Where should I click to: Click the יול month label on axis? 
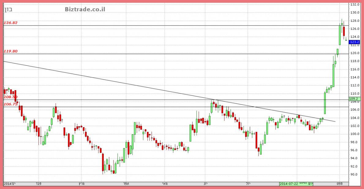point(249,183)
